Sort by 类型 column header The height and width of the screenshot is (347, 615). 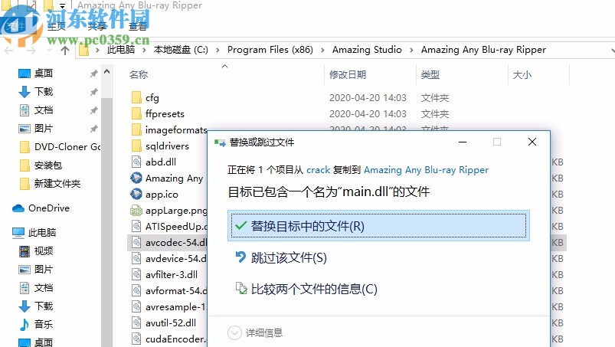point(430,74)
